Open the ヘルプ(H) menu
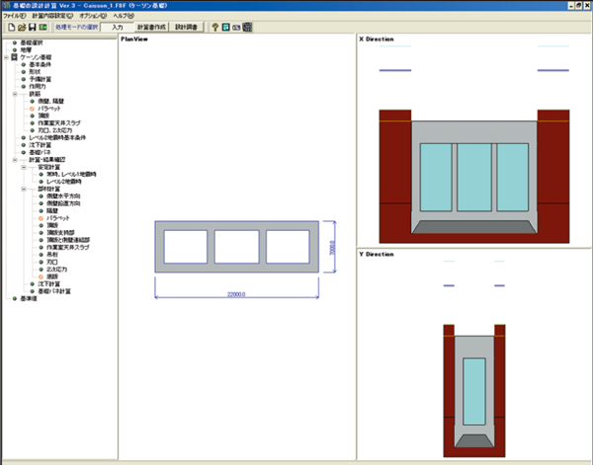593x465 pixels. point(124,16)
